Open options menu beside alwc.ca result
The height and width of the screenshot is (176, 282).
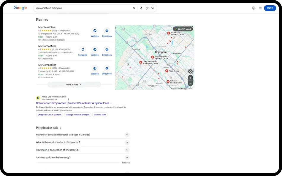point(69,99)
